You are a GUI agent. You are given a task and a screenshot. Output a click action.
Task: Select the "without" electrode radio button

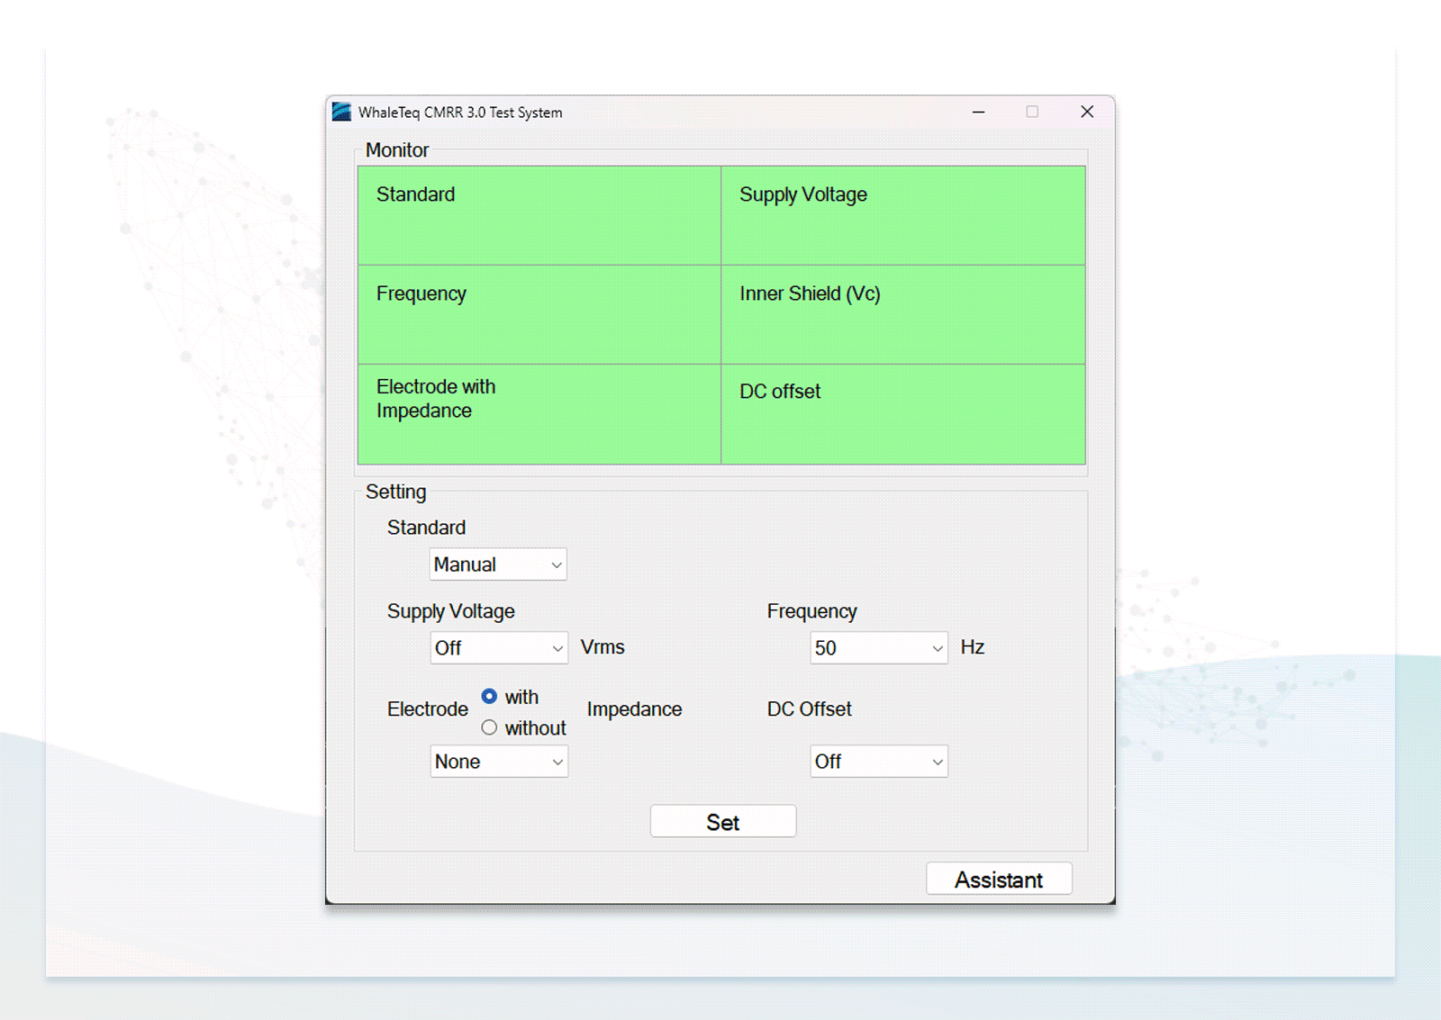click(489, 727)
